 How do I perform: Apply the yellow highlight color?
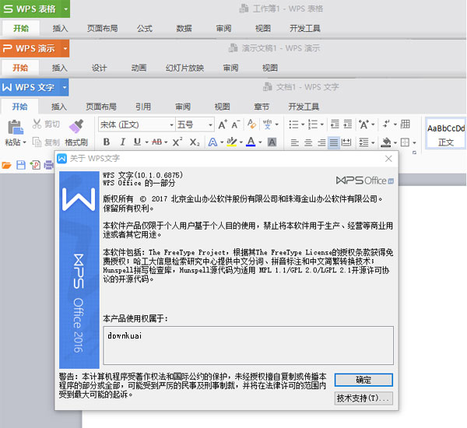232,142
